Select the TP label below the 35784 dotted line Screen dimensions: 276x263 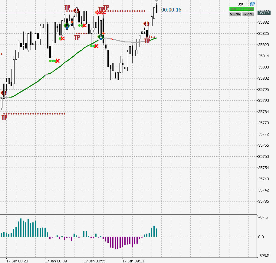(5, 117)
